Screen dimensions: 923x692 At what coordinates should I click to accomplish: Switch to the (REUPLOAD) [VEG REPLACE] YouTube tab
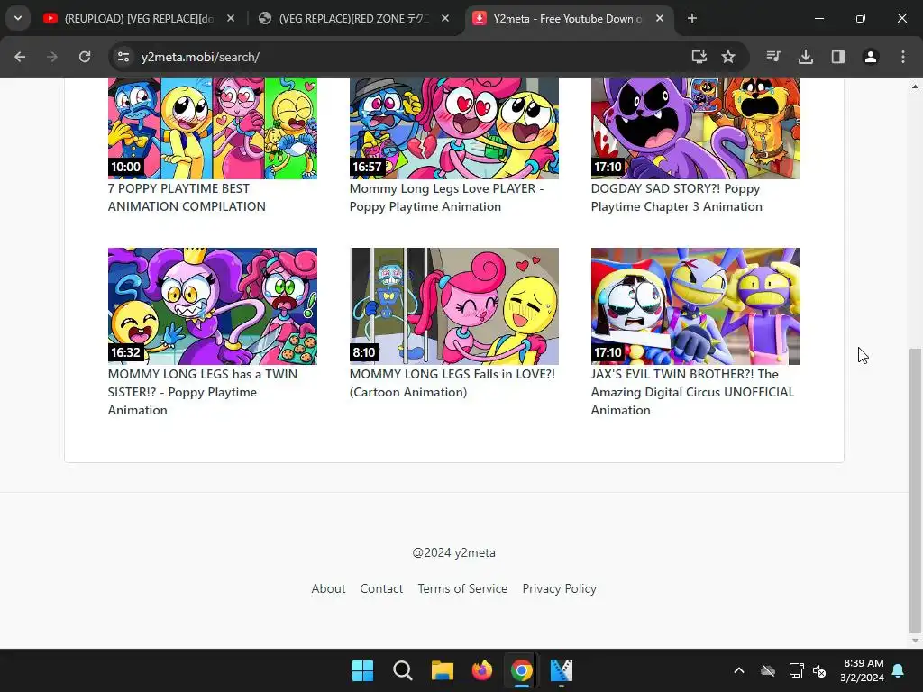point(139,18)
